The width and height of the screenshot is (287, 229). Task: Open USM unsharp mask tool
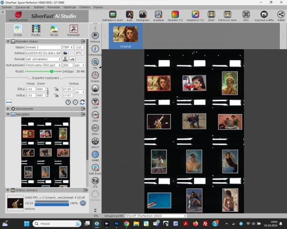tap(95, 104)
